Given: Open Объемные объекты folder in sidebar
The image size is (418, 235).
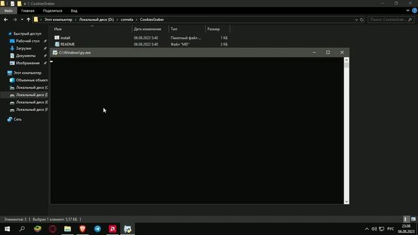Looking at the screenshot, I should pos(32,80).
